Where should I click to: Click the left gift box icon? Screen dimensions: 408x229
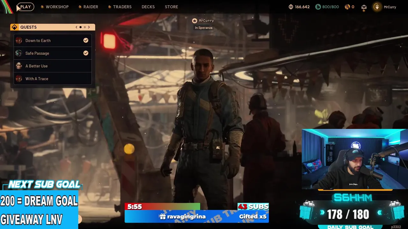click(307, 210)
